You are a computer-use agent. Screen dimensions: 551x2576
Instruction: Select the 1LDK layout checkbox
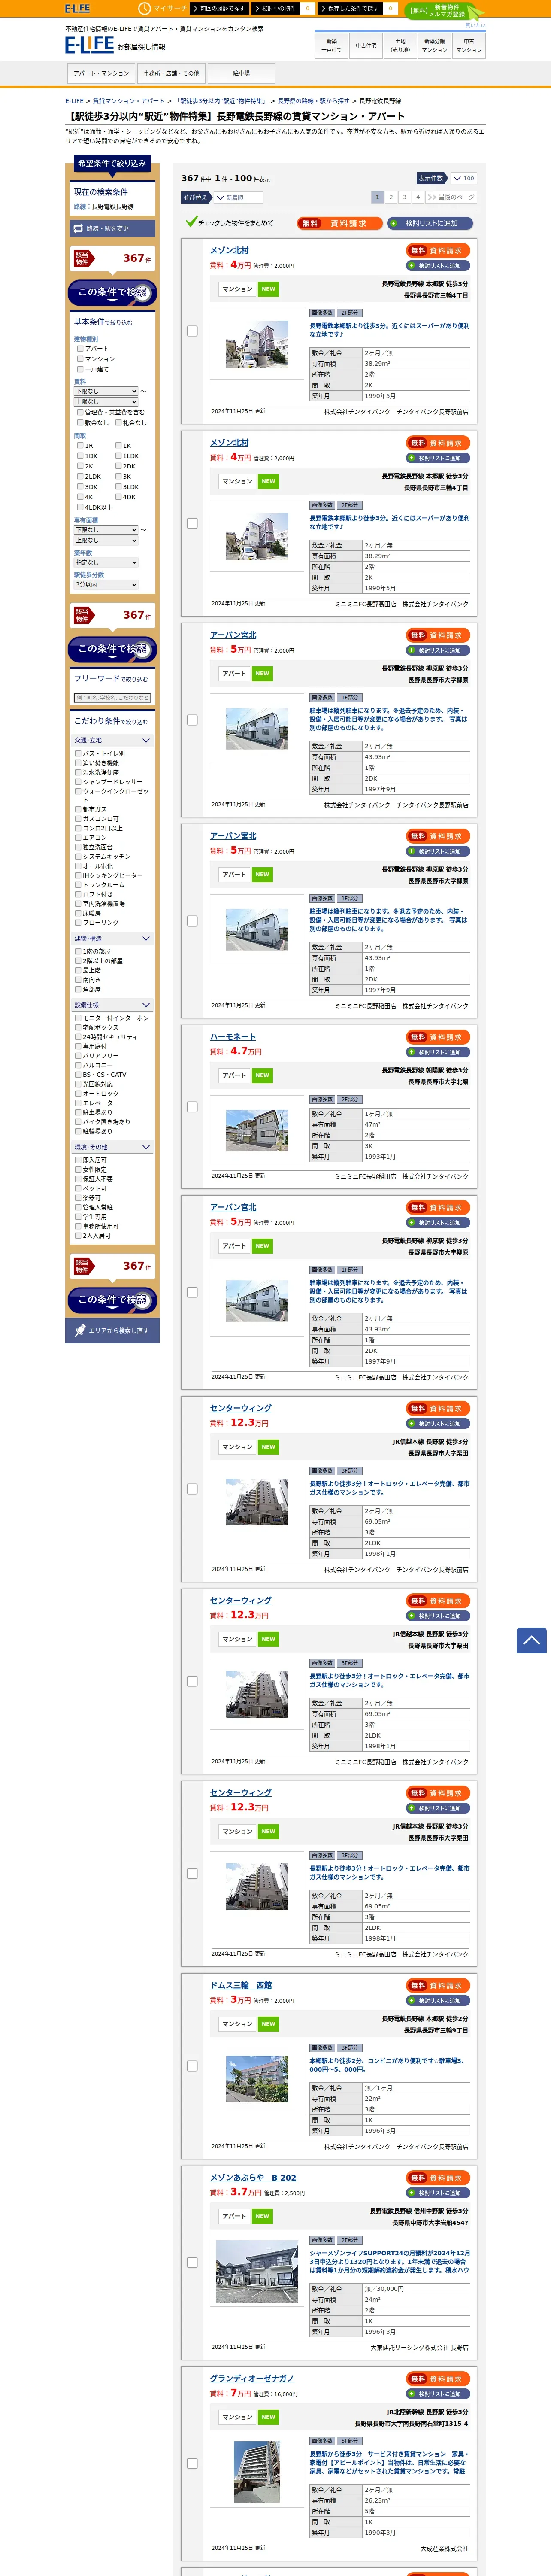pyautogui.click(x=118, y=456)
